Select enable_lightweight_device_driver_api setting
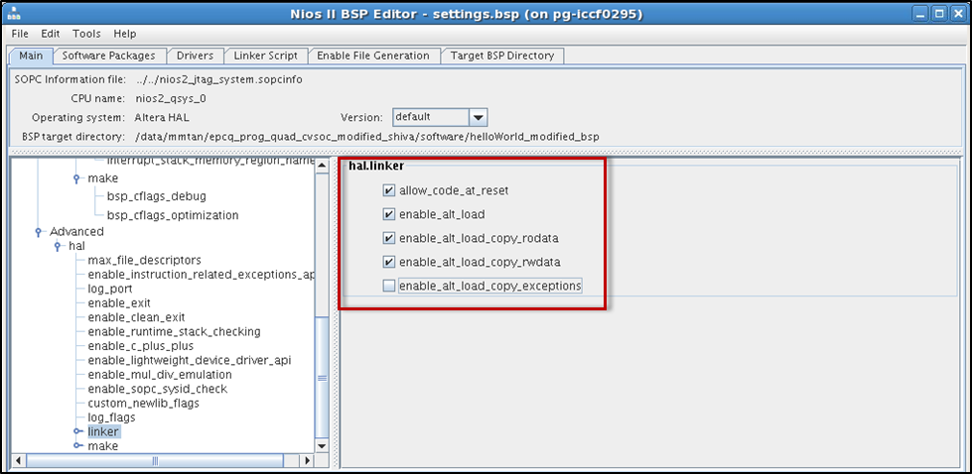The image size is (972, 474). (189, 360)
